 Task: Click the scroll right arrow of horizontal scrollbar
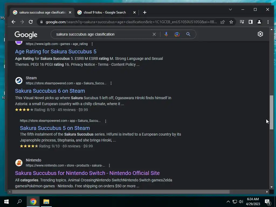pyautogui.click(x=267, y=192)
